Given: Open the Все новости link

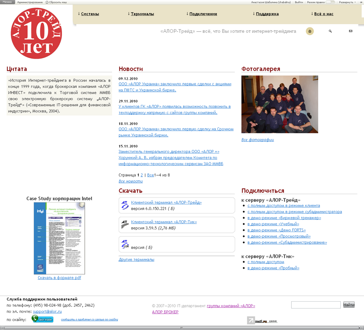Looking at the screenshot, I should pyautogui.click(x=131, y=181).
